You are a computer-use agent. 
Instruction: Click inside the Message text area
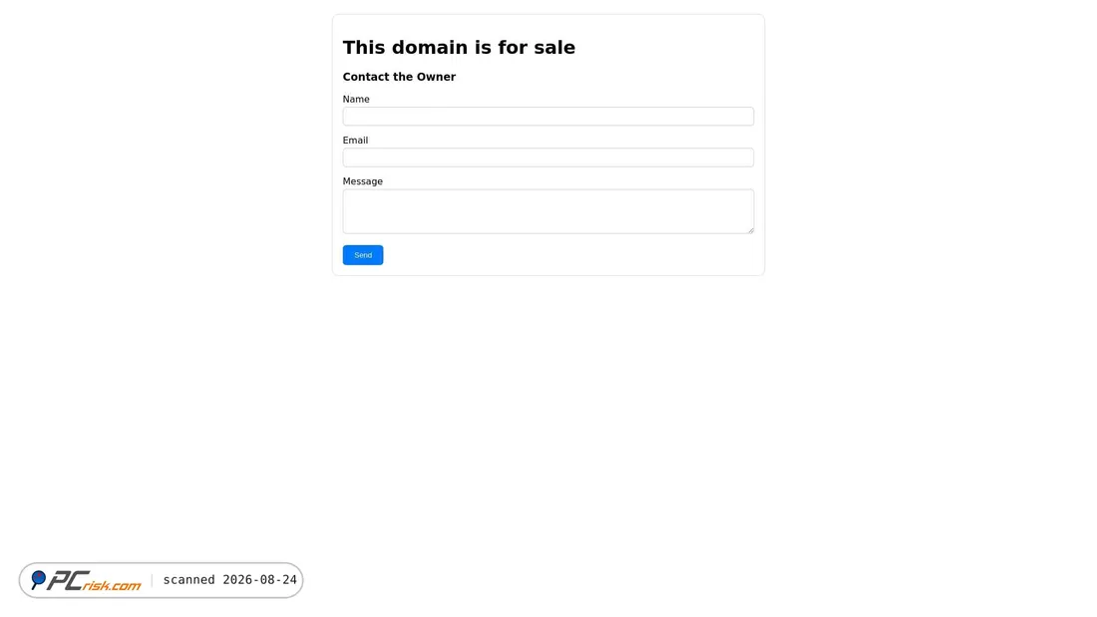[x=548, y=211]
